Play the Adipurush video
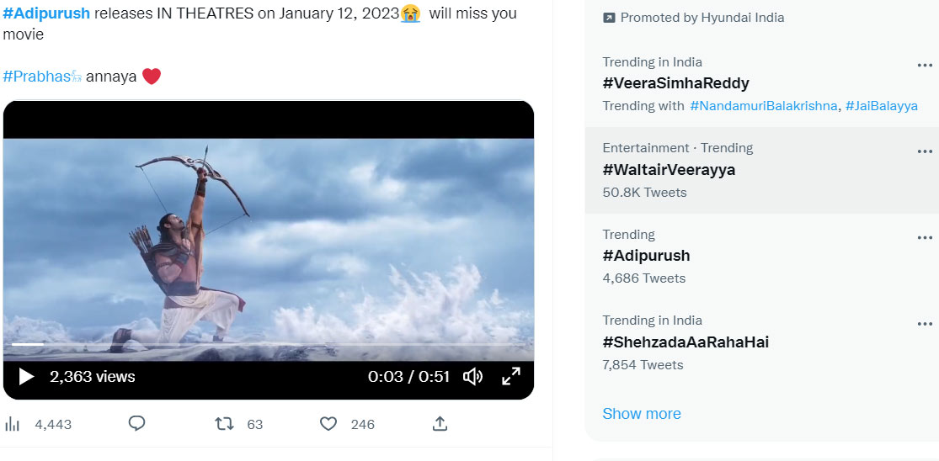Image resolution: width=939 pixels, height=461 pixels. click(x=26, y=377)
